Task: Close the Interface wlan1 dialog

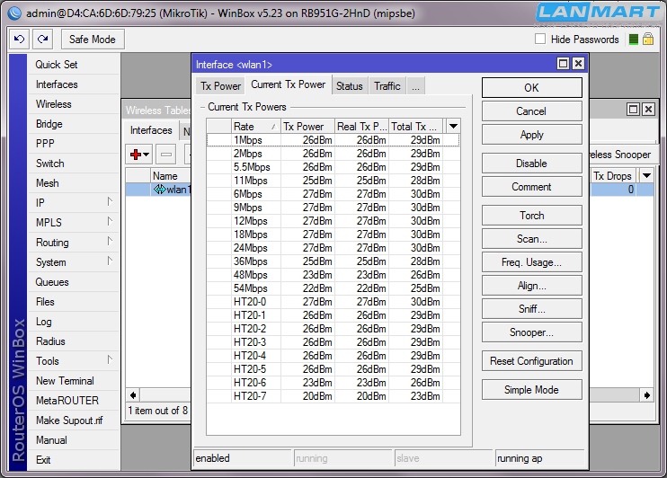Action: [x=578, y=64]
